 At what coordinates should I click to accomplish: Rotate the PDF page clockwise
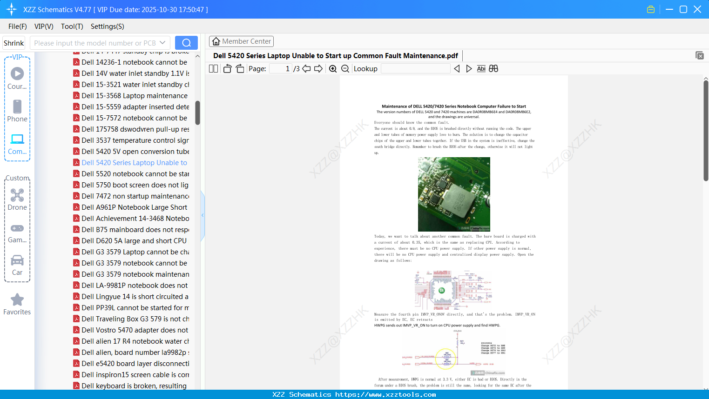point(240,69)
